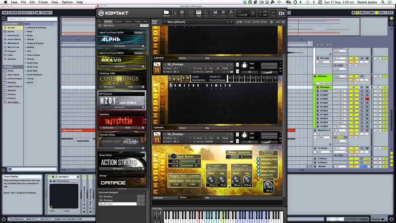396x223 pixels.
Task: Select Help tab of bottom instrument
Action: [207, 198]
